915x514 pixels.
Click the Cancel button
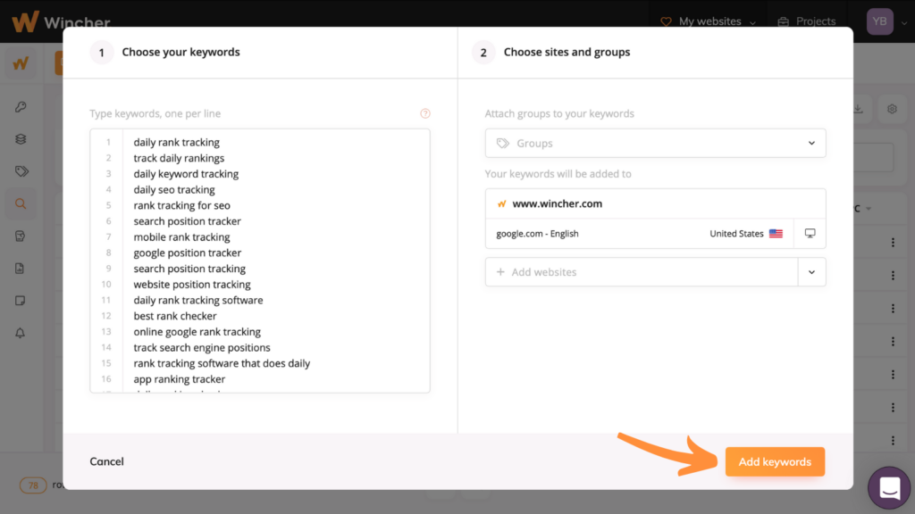(107, 461)
